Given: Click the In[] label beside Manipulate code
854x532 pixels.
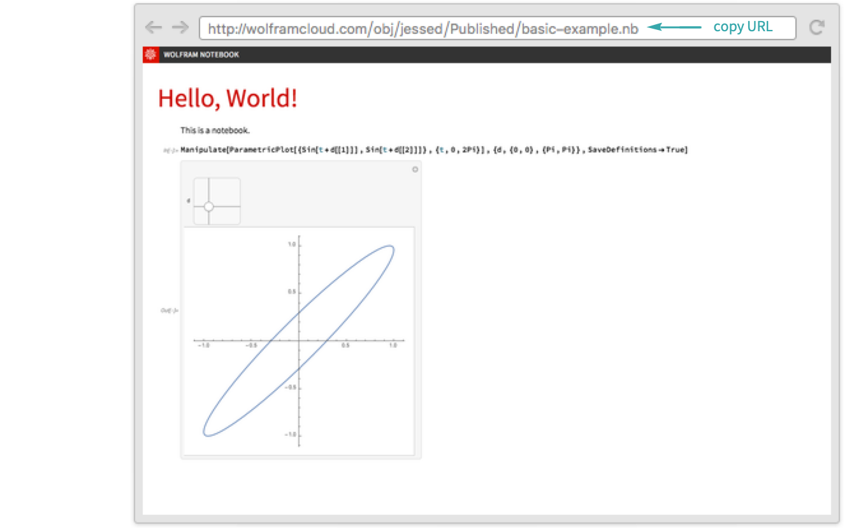Looking at the screenshot, I should point(170,151).
